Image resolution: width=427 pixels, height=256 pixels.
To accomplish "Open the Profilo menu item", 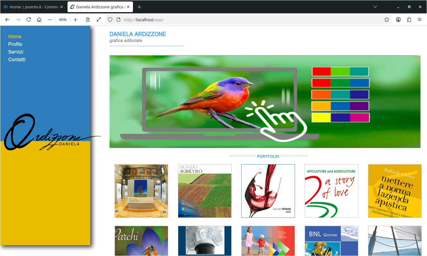I will point(15,44).
